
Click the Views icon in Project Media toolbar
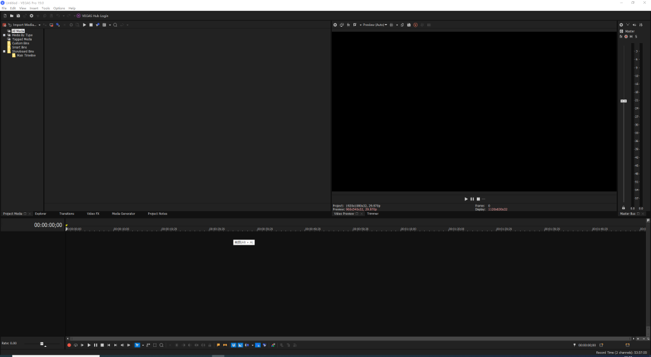click(x=104, y=25)
